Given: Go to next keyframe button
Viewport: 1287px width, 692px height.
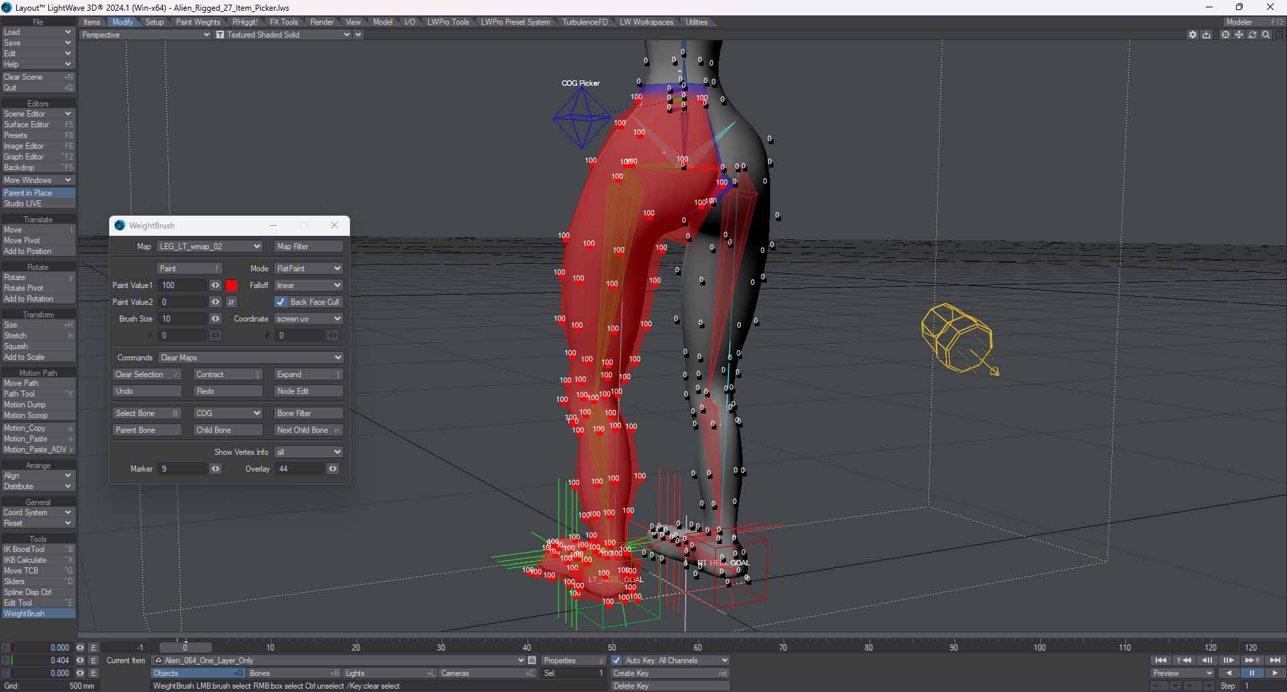Looking at the screenshot, I should coord(1251,661).
